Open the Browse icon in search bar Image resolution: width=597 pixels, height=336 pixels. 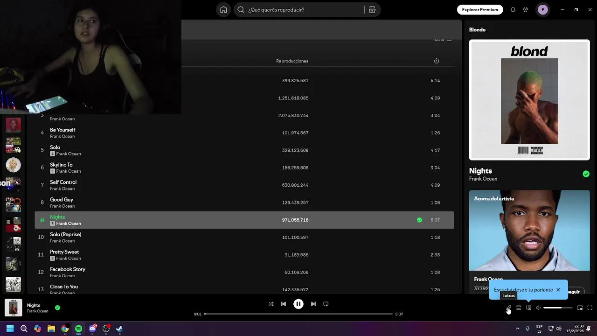pos(372,10)
